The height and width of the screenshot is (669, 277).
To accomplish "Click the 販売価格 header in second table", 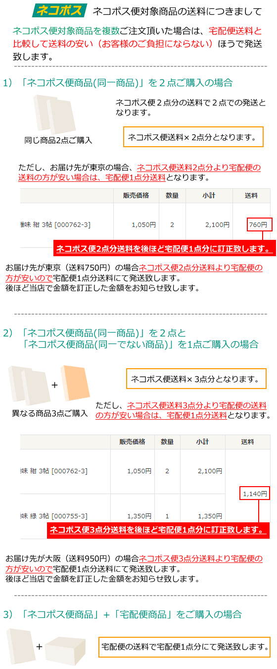I will tap(132, 442).
